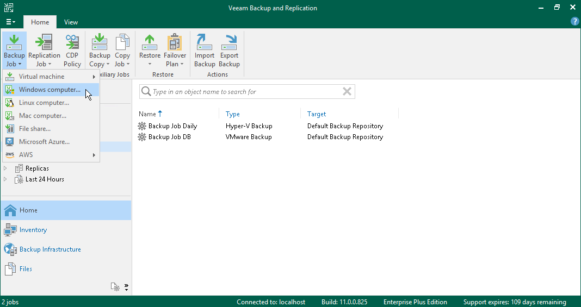Expand the navigation pane overflow chevron
Image resolution: width=581 pixels, height=307 pixels.
click(x=126, y=287)
